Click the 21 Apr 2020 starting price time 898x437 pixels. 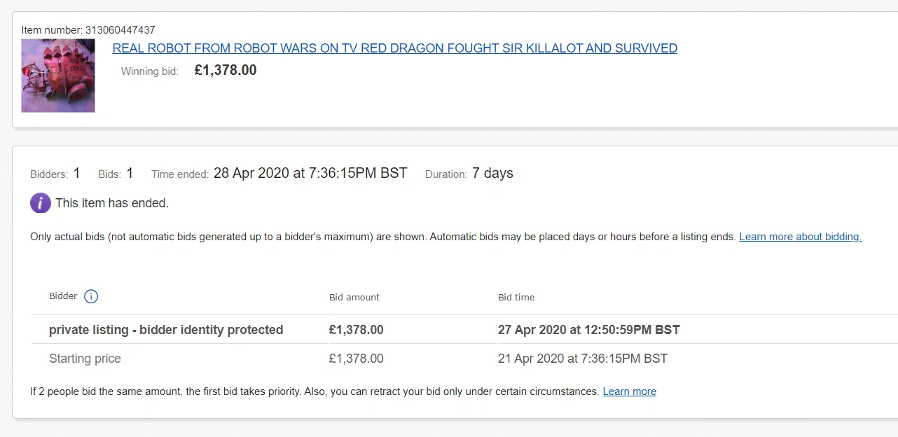coord(582,359)
